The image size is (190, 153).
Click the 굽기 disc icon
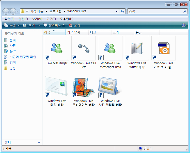pyautogui.click(x=70, y=25)
